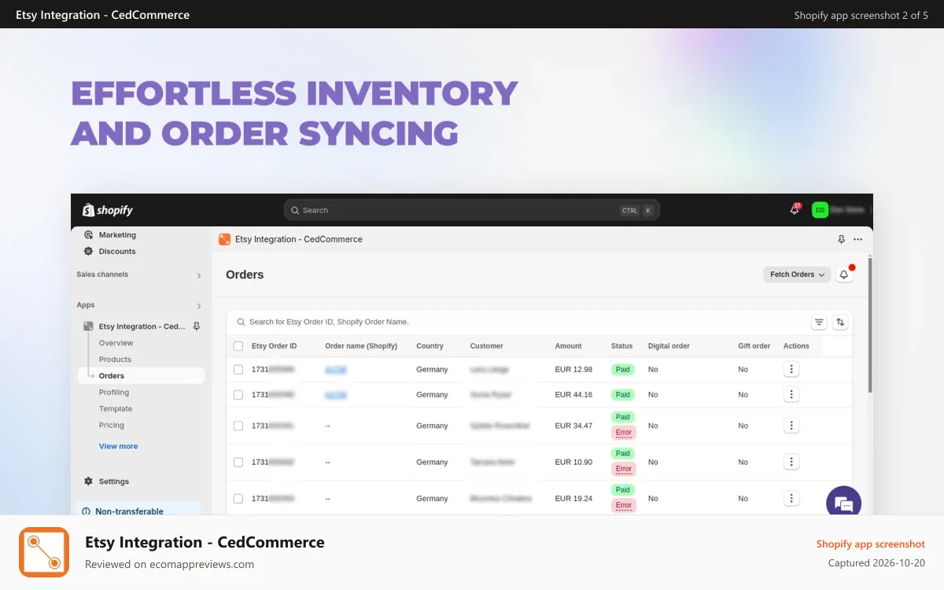Click the Discounts badge icon

(x=89, y=252)
